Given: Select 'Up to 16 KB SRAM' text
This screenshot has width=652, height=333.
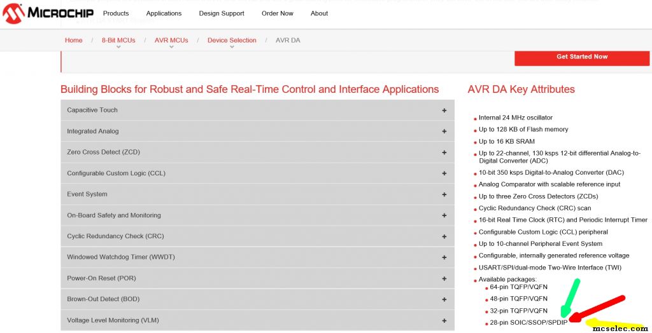Looking at the screenshot, I should tap(506, 141).
